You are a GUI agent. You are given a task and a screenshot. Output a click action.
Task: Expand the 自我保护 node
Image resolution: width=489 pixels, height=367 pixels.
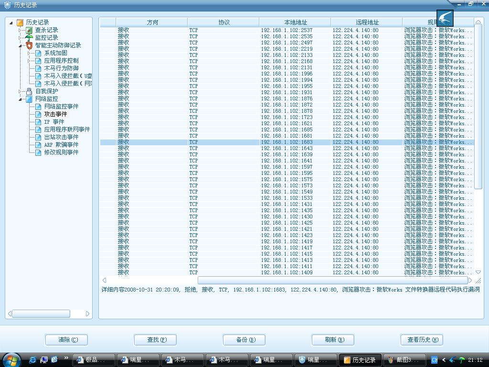[20, 91]
